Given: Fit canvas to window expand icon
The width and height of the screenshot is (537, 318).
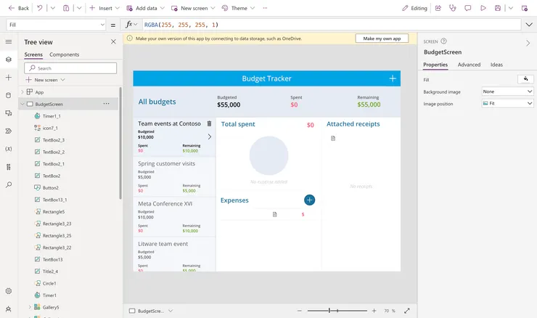Looking at the screenshot, I should (407, 311).
